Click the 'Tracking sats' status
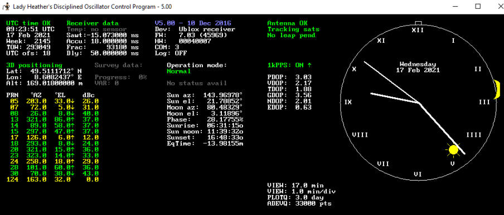 tap(293, 29)
